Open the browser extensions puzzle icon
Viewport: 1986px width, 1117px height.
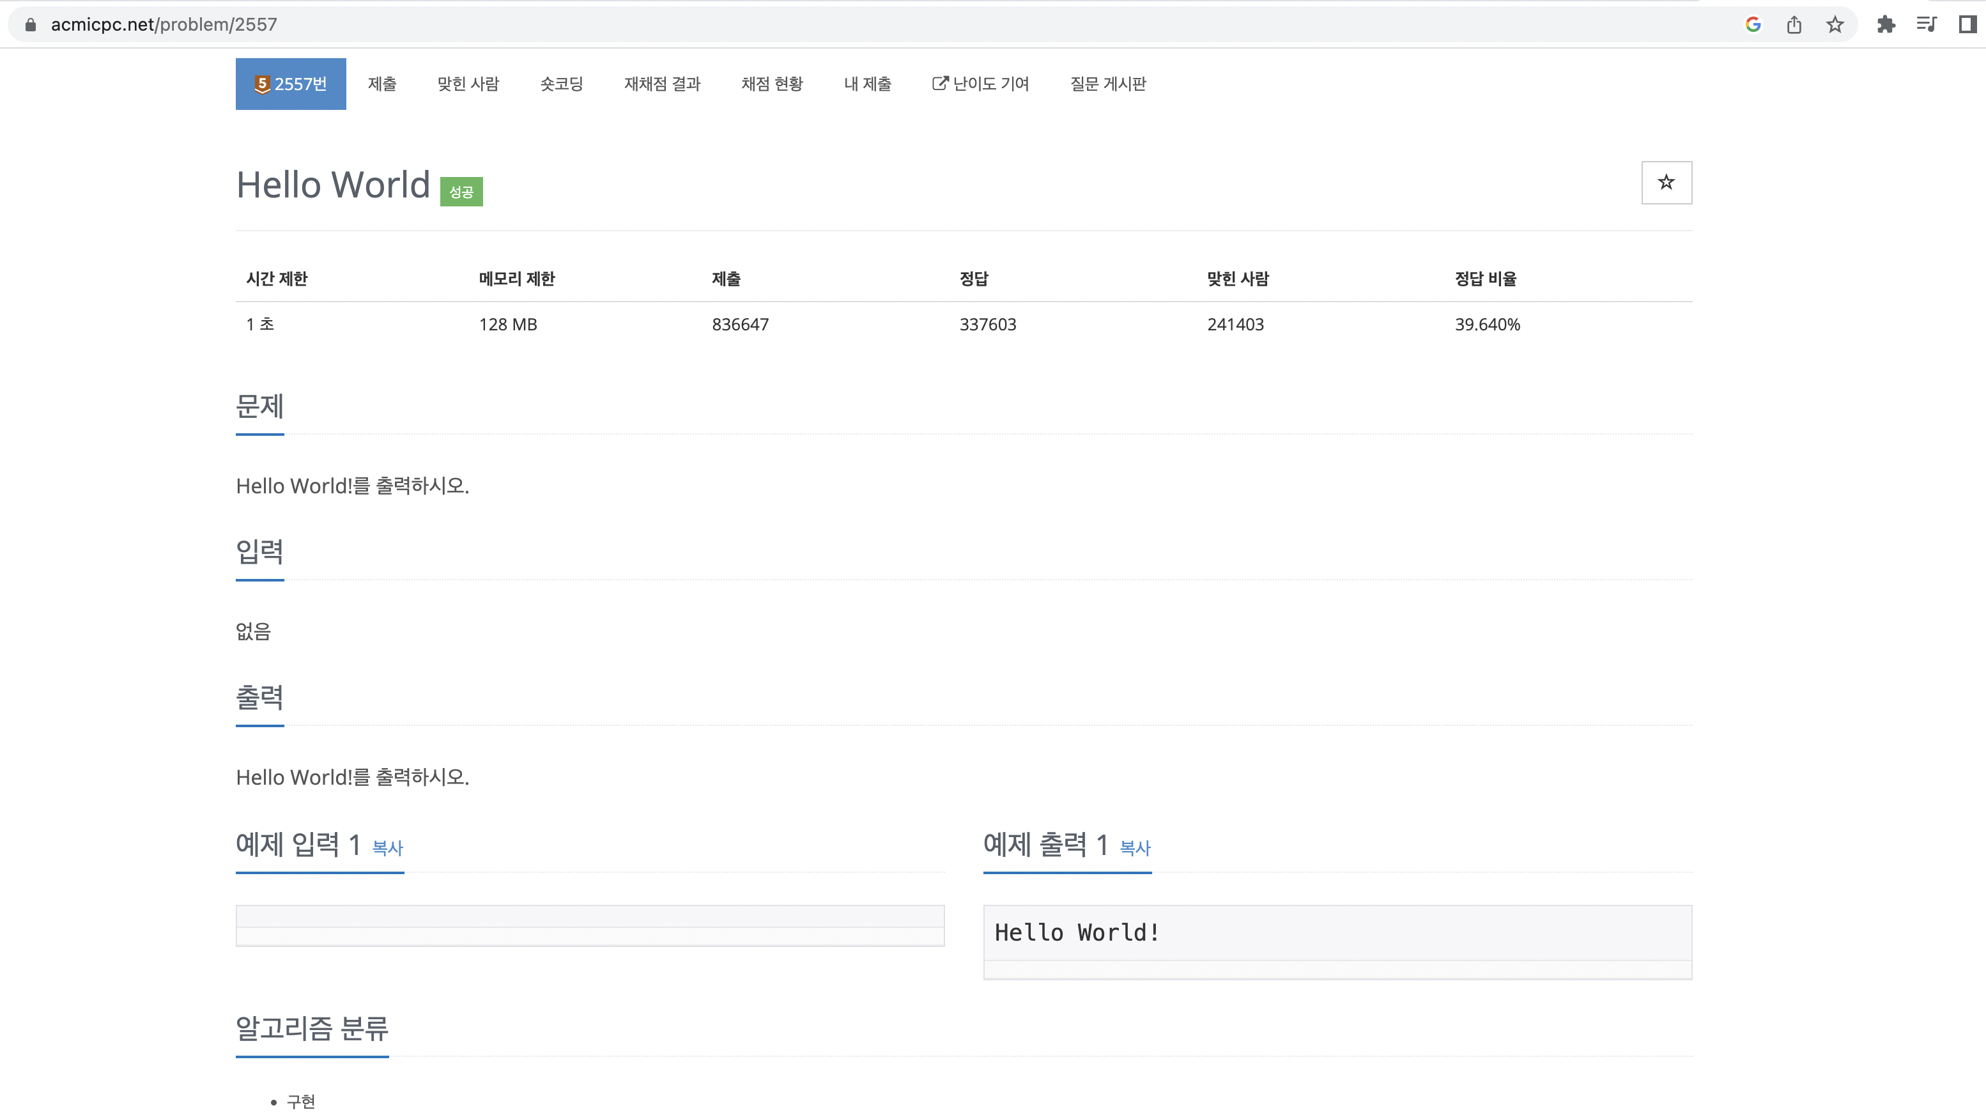1886,25
